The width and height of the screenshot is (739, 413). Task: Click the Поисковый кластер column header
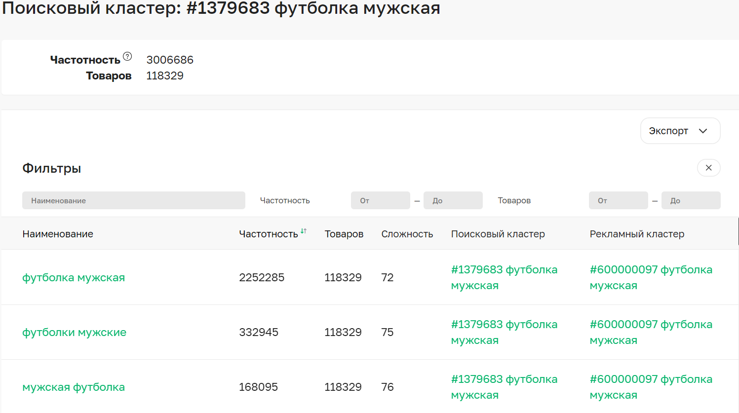498,234
